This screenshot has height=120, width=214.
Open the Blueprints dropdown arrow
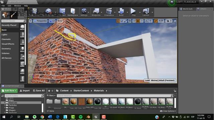(x=102, y=12)
